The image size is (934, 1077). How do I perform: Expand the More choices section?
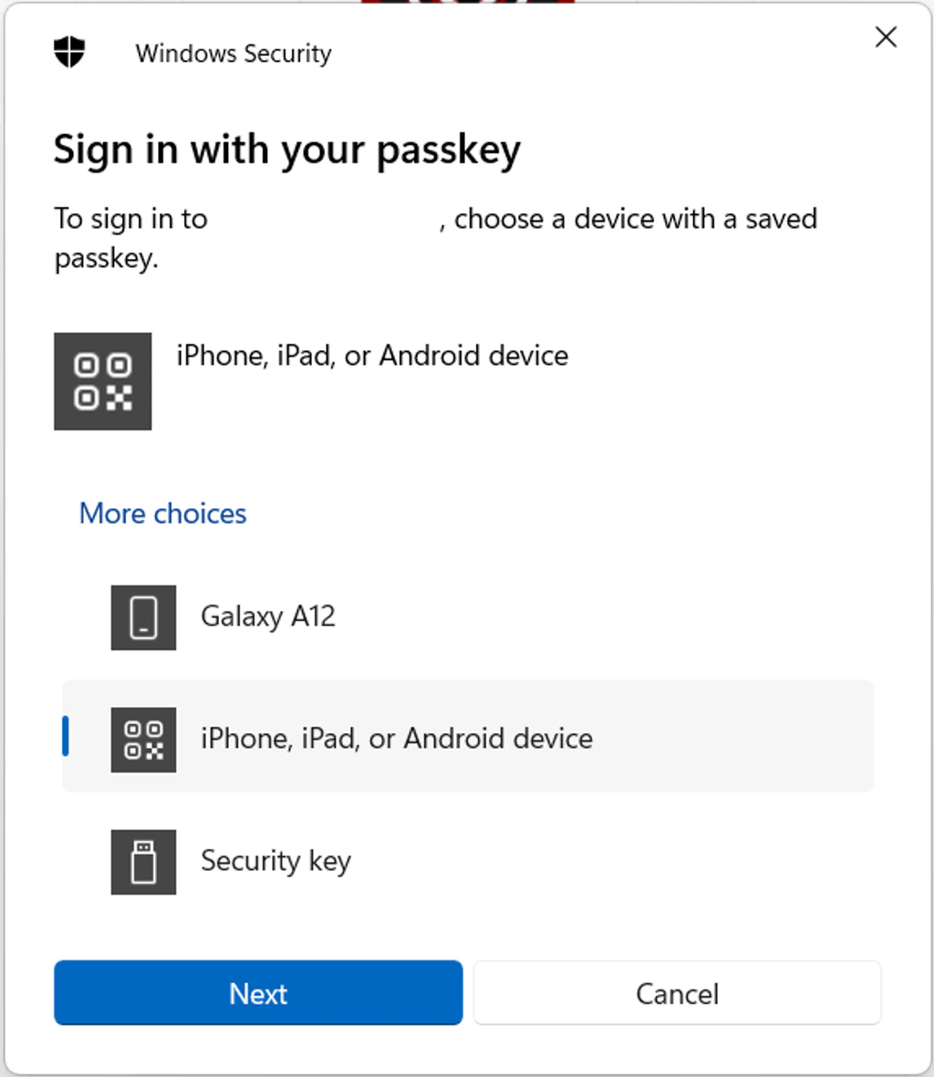click(161, 513)
